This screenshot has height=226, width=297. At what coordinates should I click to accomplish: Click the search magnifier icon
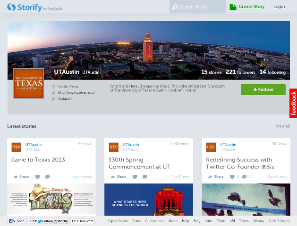click(175, 7)
